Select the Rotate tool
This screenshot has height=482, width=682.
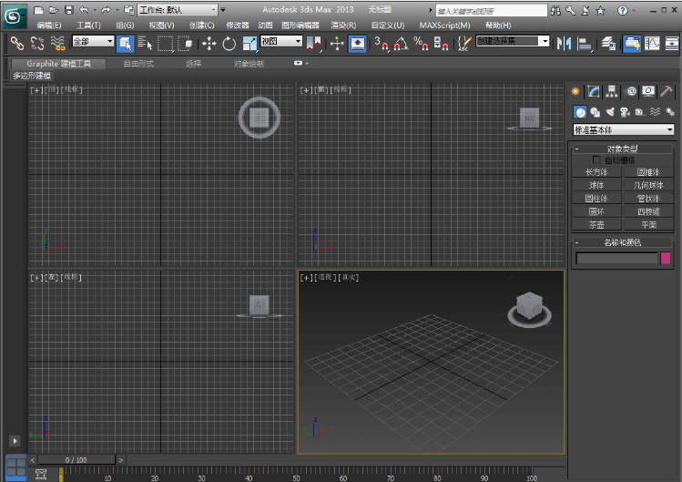pyautogui.click(x=229, y=43)
